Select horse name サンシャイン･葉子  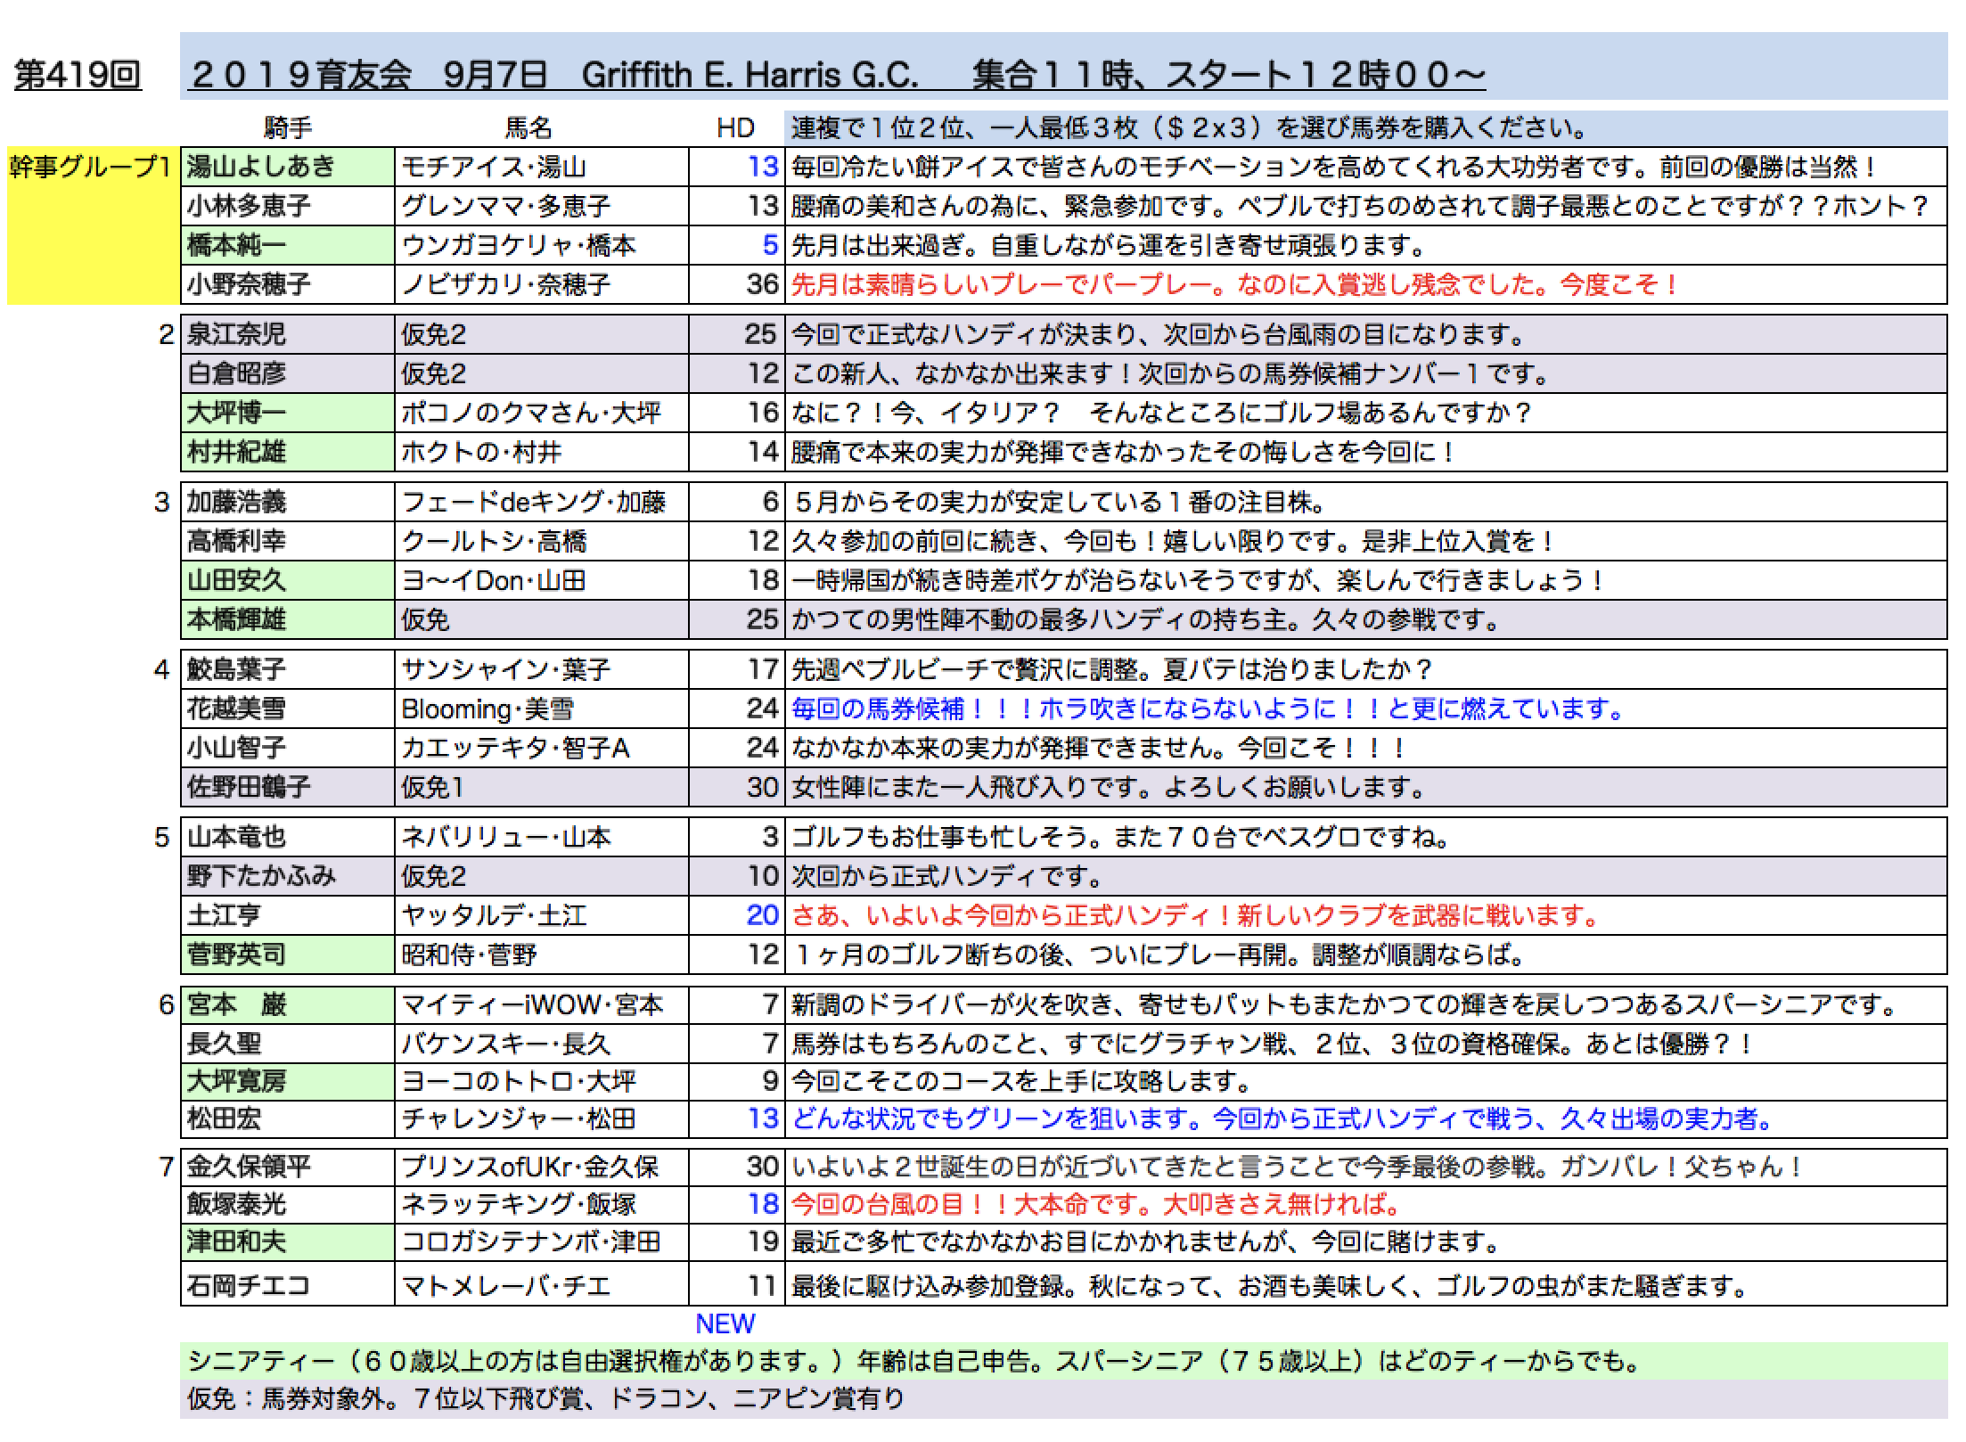pyautogui.click(x=542, y=669)
